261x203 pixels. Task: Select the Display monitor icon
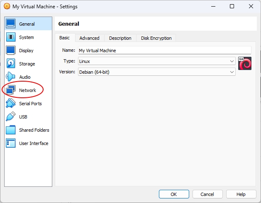pos(11,51)
